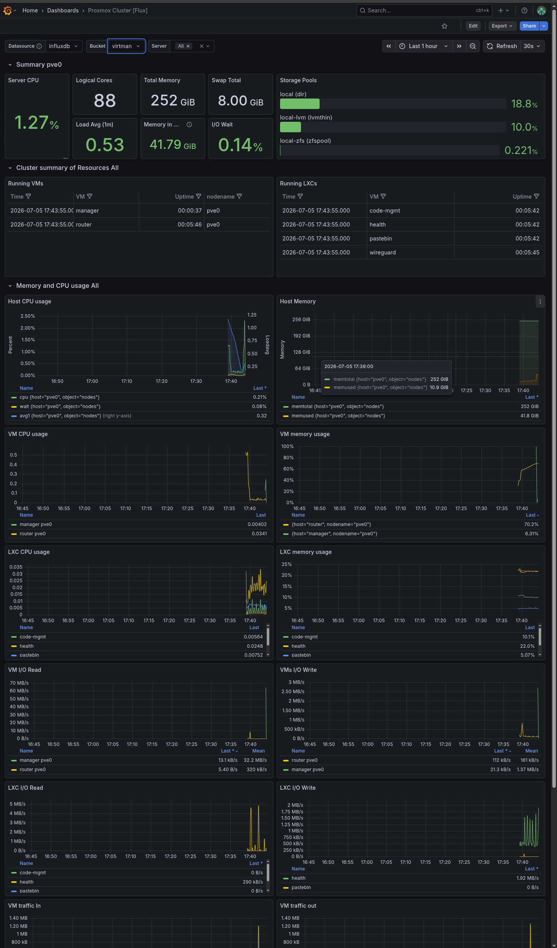Filter Running LXCs Time column
The height and width of the screenshot is (948, 557).
click(300, 196)
